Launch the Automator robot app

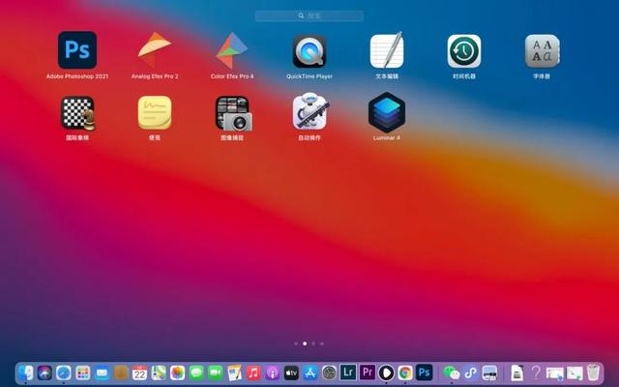point(309,111)
